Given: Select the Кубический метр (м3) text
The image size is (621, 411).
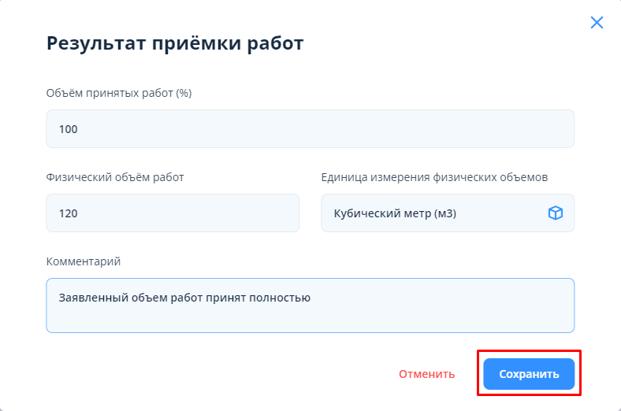Looking at the screenshot, I should click(395, 213).
